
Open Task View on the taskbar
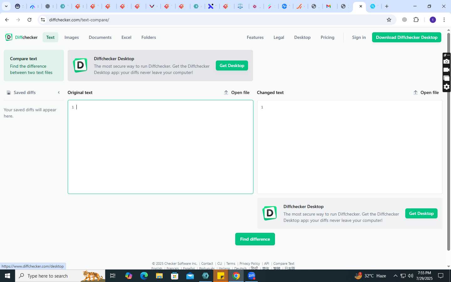click(113, 276)
